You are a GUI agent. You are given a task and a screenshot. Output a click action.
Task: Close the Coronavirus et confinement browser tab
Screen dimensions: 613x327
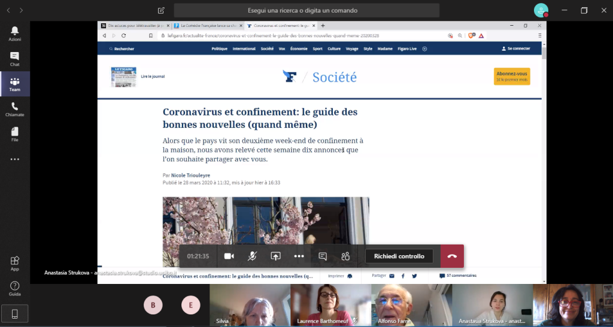coord(314,26)
